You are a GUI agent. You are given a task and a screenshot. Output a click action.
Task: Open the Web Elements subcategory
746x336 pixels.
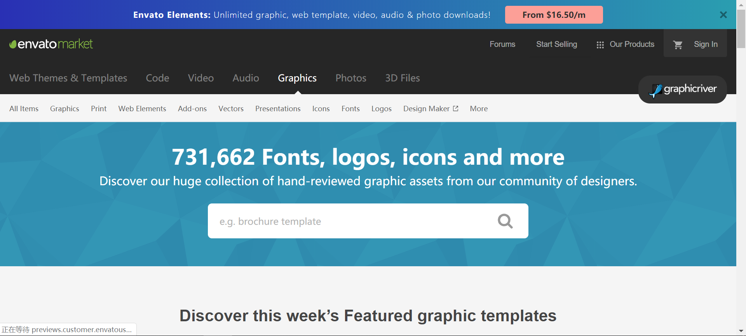(x=142, y=109)
